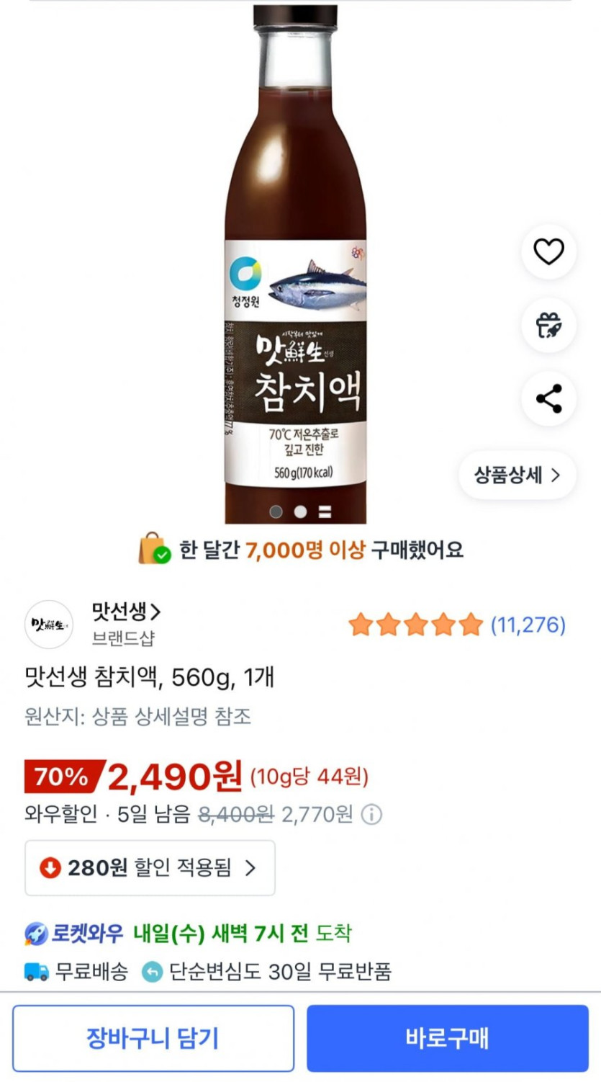Tap the share icon
The height and width of the screenshot is (1082, 601).
tap(548, 399)
